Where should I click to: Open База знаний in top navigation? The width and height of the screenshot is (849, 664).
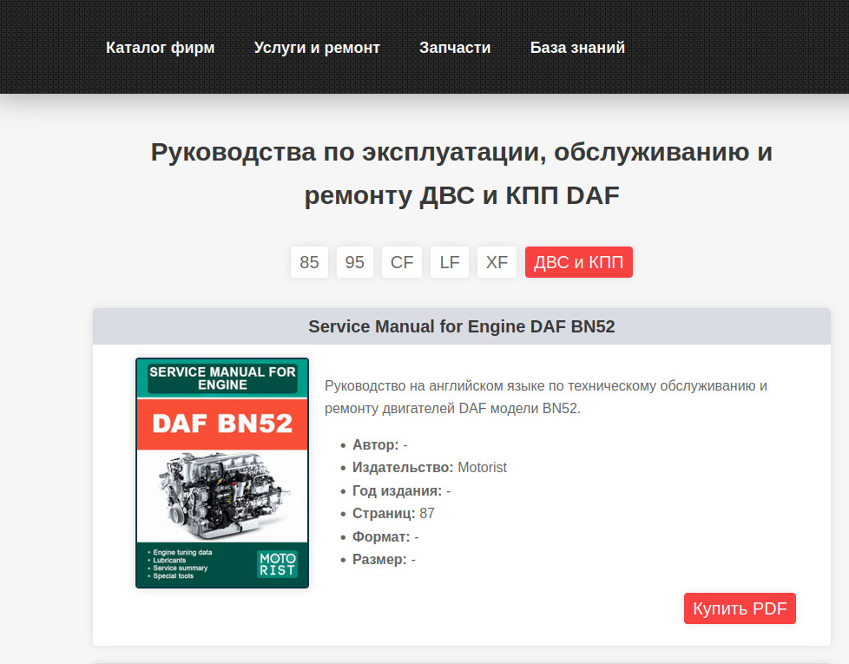click(x=577, y=48)
